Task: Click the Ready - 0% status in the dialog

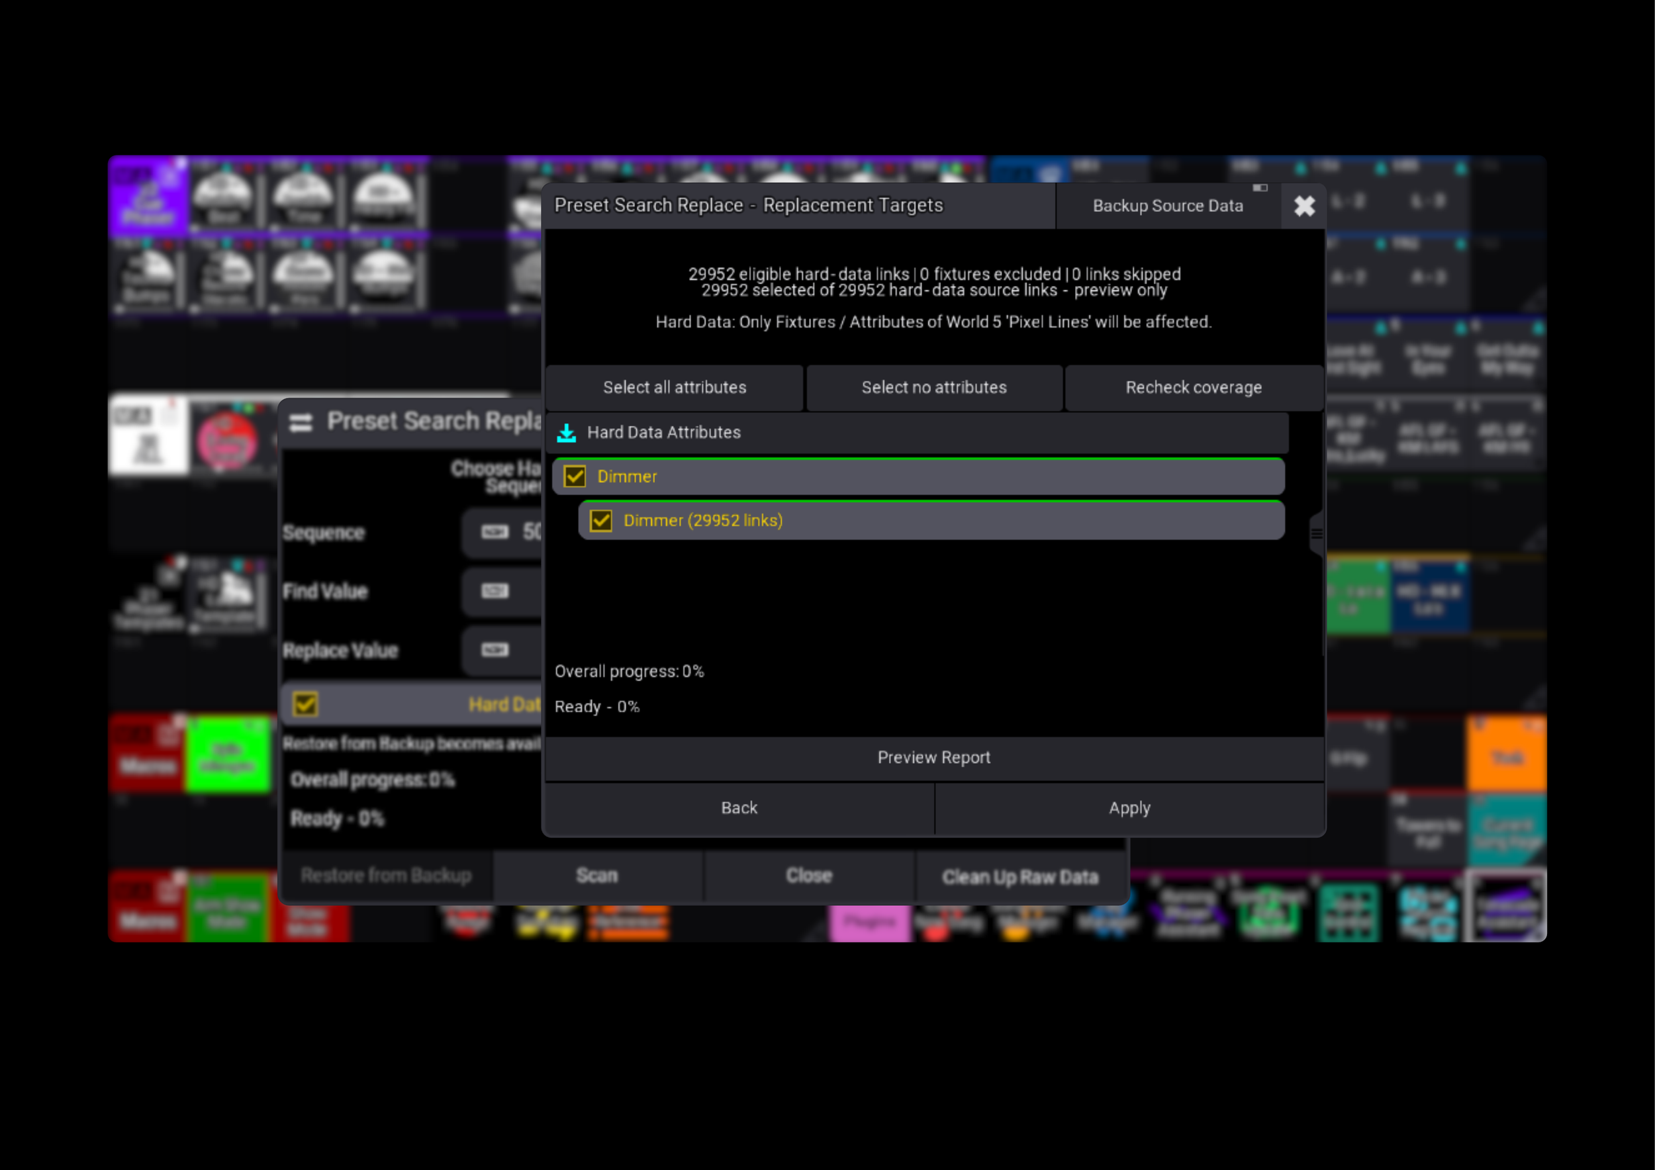Action: 597,707
